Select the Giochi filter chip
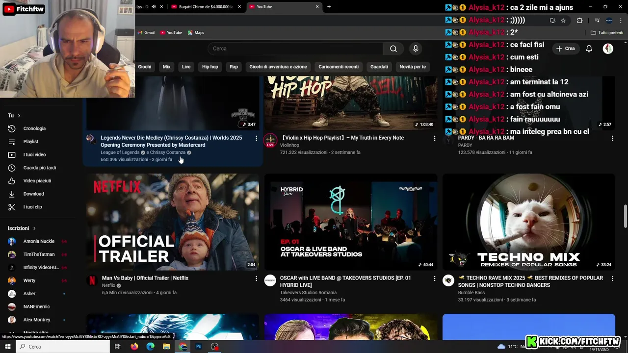628x353 pixels. click(x=144, y=67)
